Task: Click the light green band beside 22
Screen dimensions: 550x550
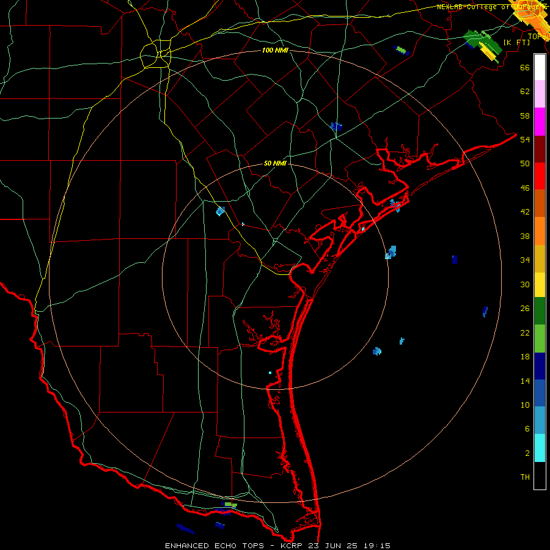Action: [540, 339]
